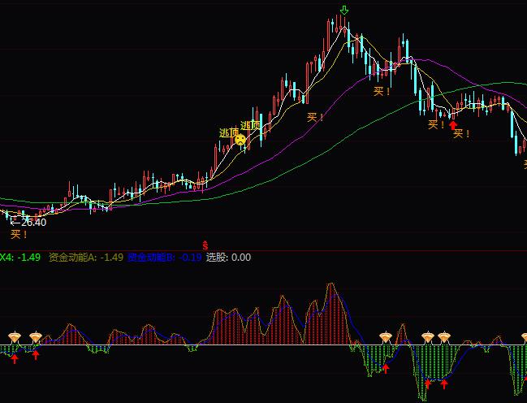Click the yellow sad face emoji marker
Viewport: 527px width, 403px height.
point(240,139)
